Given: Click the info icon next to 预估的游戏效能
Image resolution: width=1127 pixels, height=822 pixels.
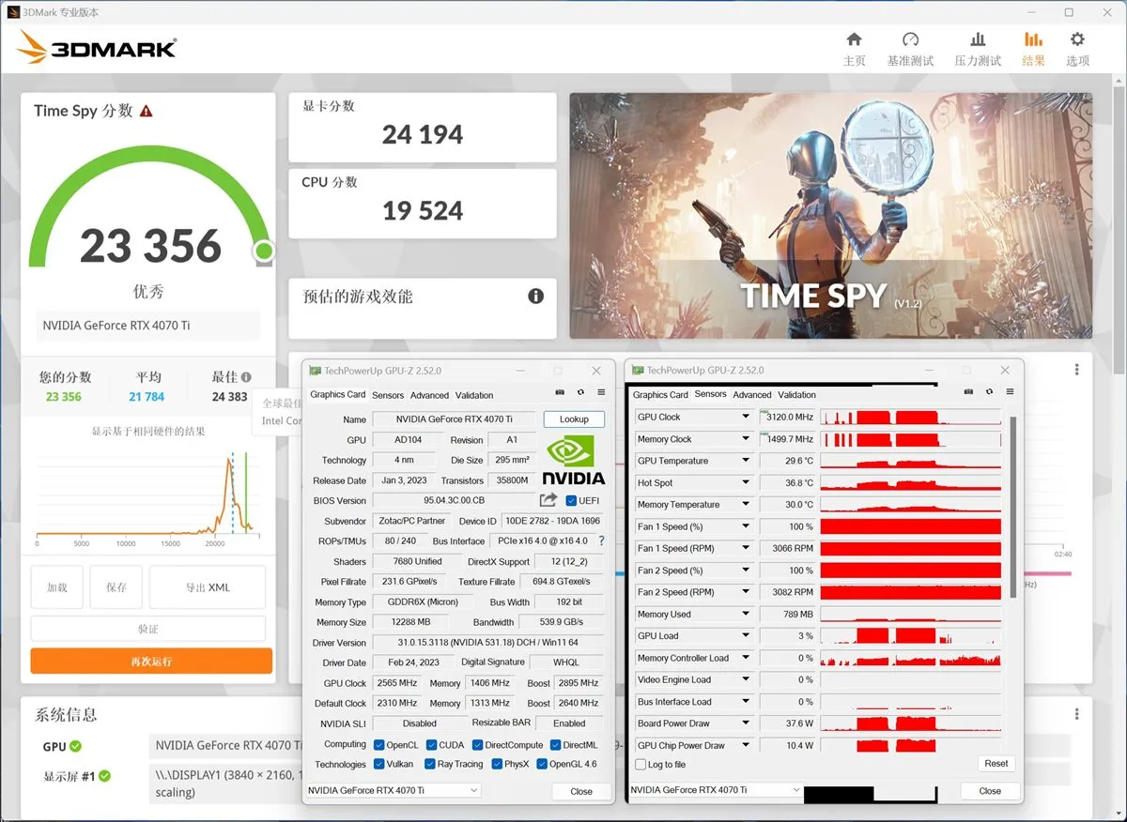Looking at the screenshot, I should [x=536, y=297].
